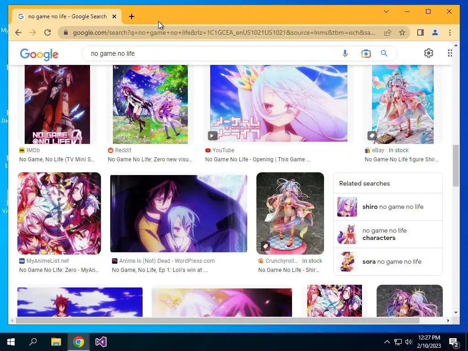This screenshot has width=468, height=351.
Task: Open taskbar search magnifier
Action: 33,342
